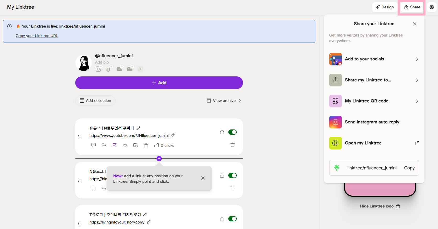Image resolution: width=438 pixels, height=229 pixels.
Task: Click Add collection button
Action: click(95, 101)
